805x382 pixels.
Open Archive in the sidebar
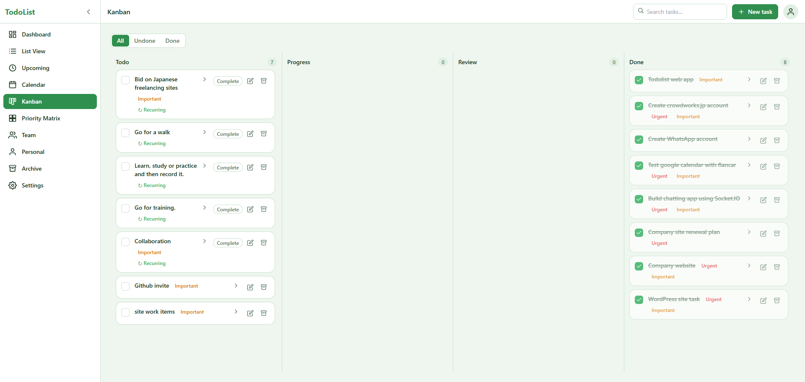coord(50,169)
